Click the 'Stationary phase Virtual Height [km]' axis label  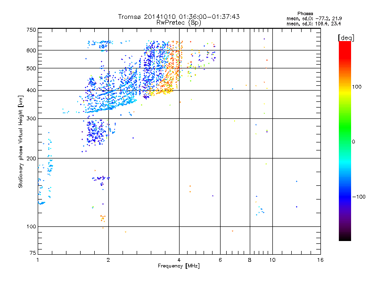[21, 141]
